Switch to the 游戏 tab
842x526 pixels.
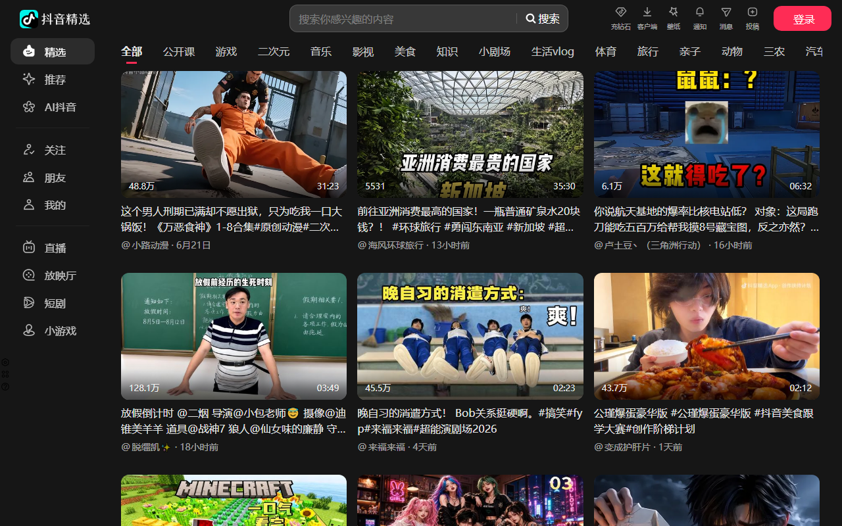click(x=226, y=51)
